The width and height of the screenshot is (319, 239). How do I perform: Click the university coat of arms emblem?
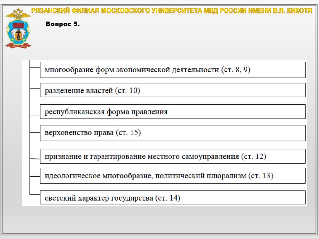click(x=18, y=28)
